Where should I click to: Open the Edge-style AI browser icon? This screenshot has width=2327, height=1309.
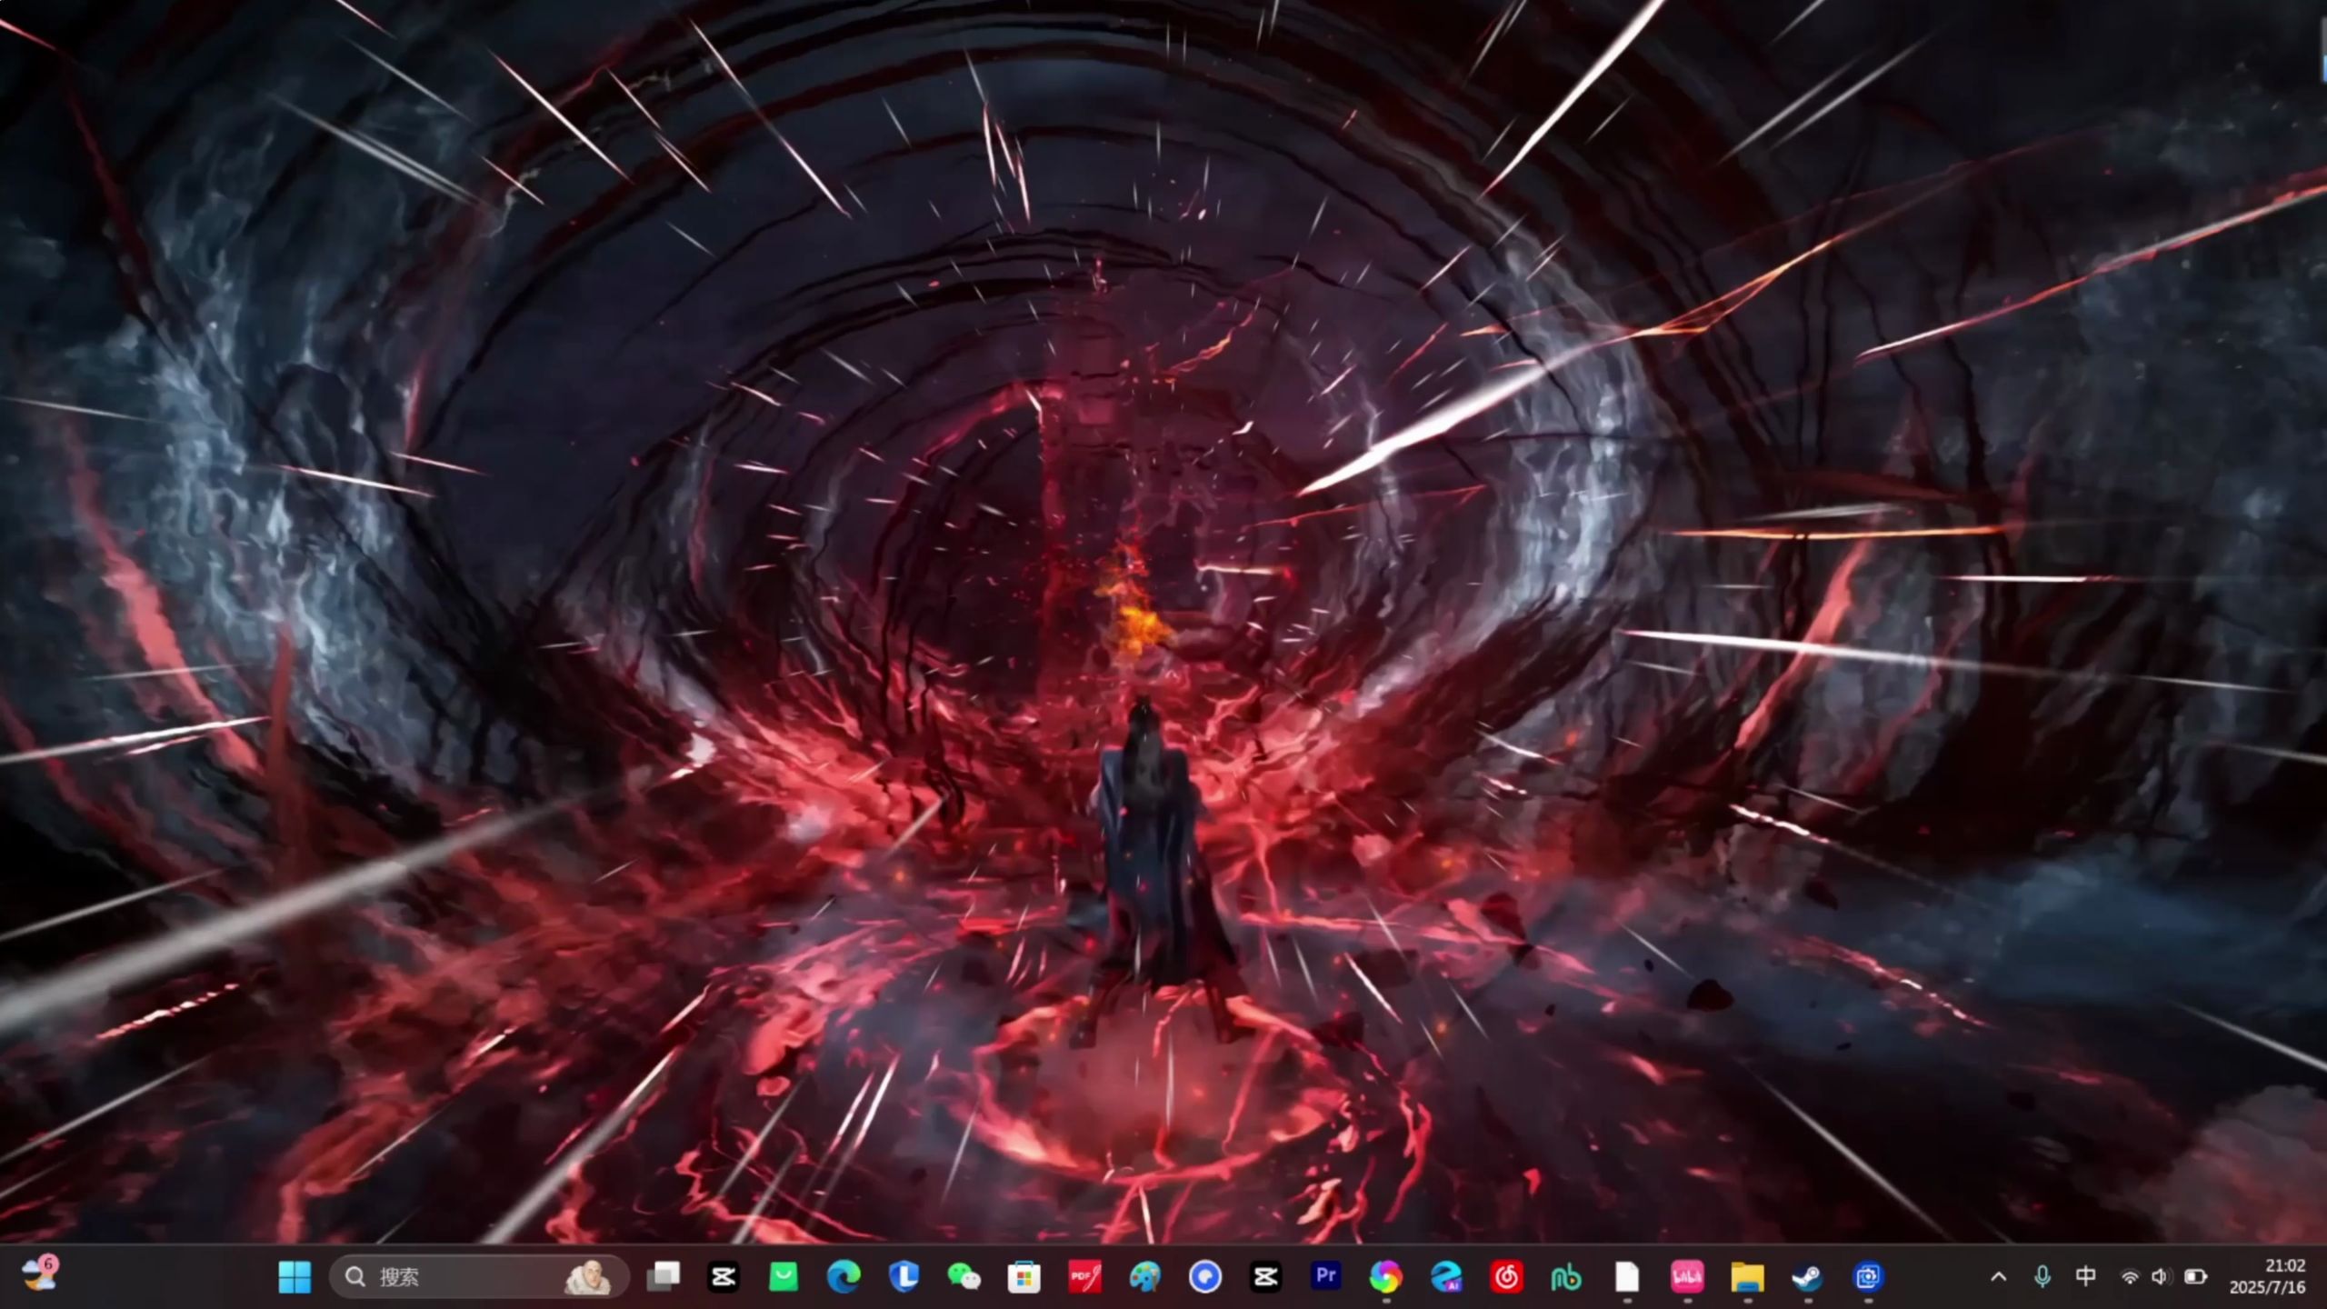tap(1446, 1277)
